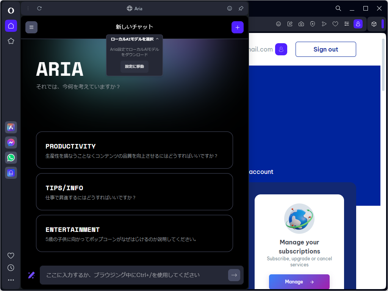
Task: Click the Sign out button
Action: pyautogui.click(x=325, y=49)
